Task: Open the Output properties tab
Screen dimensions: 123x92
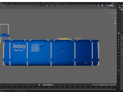Action: click(x=118, y=42)
